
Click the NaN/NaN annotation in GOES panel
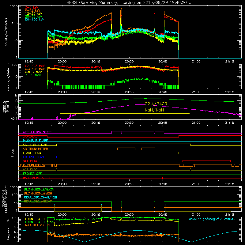[x=154, y=110]
